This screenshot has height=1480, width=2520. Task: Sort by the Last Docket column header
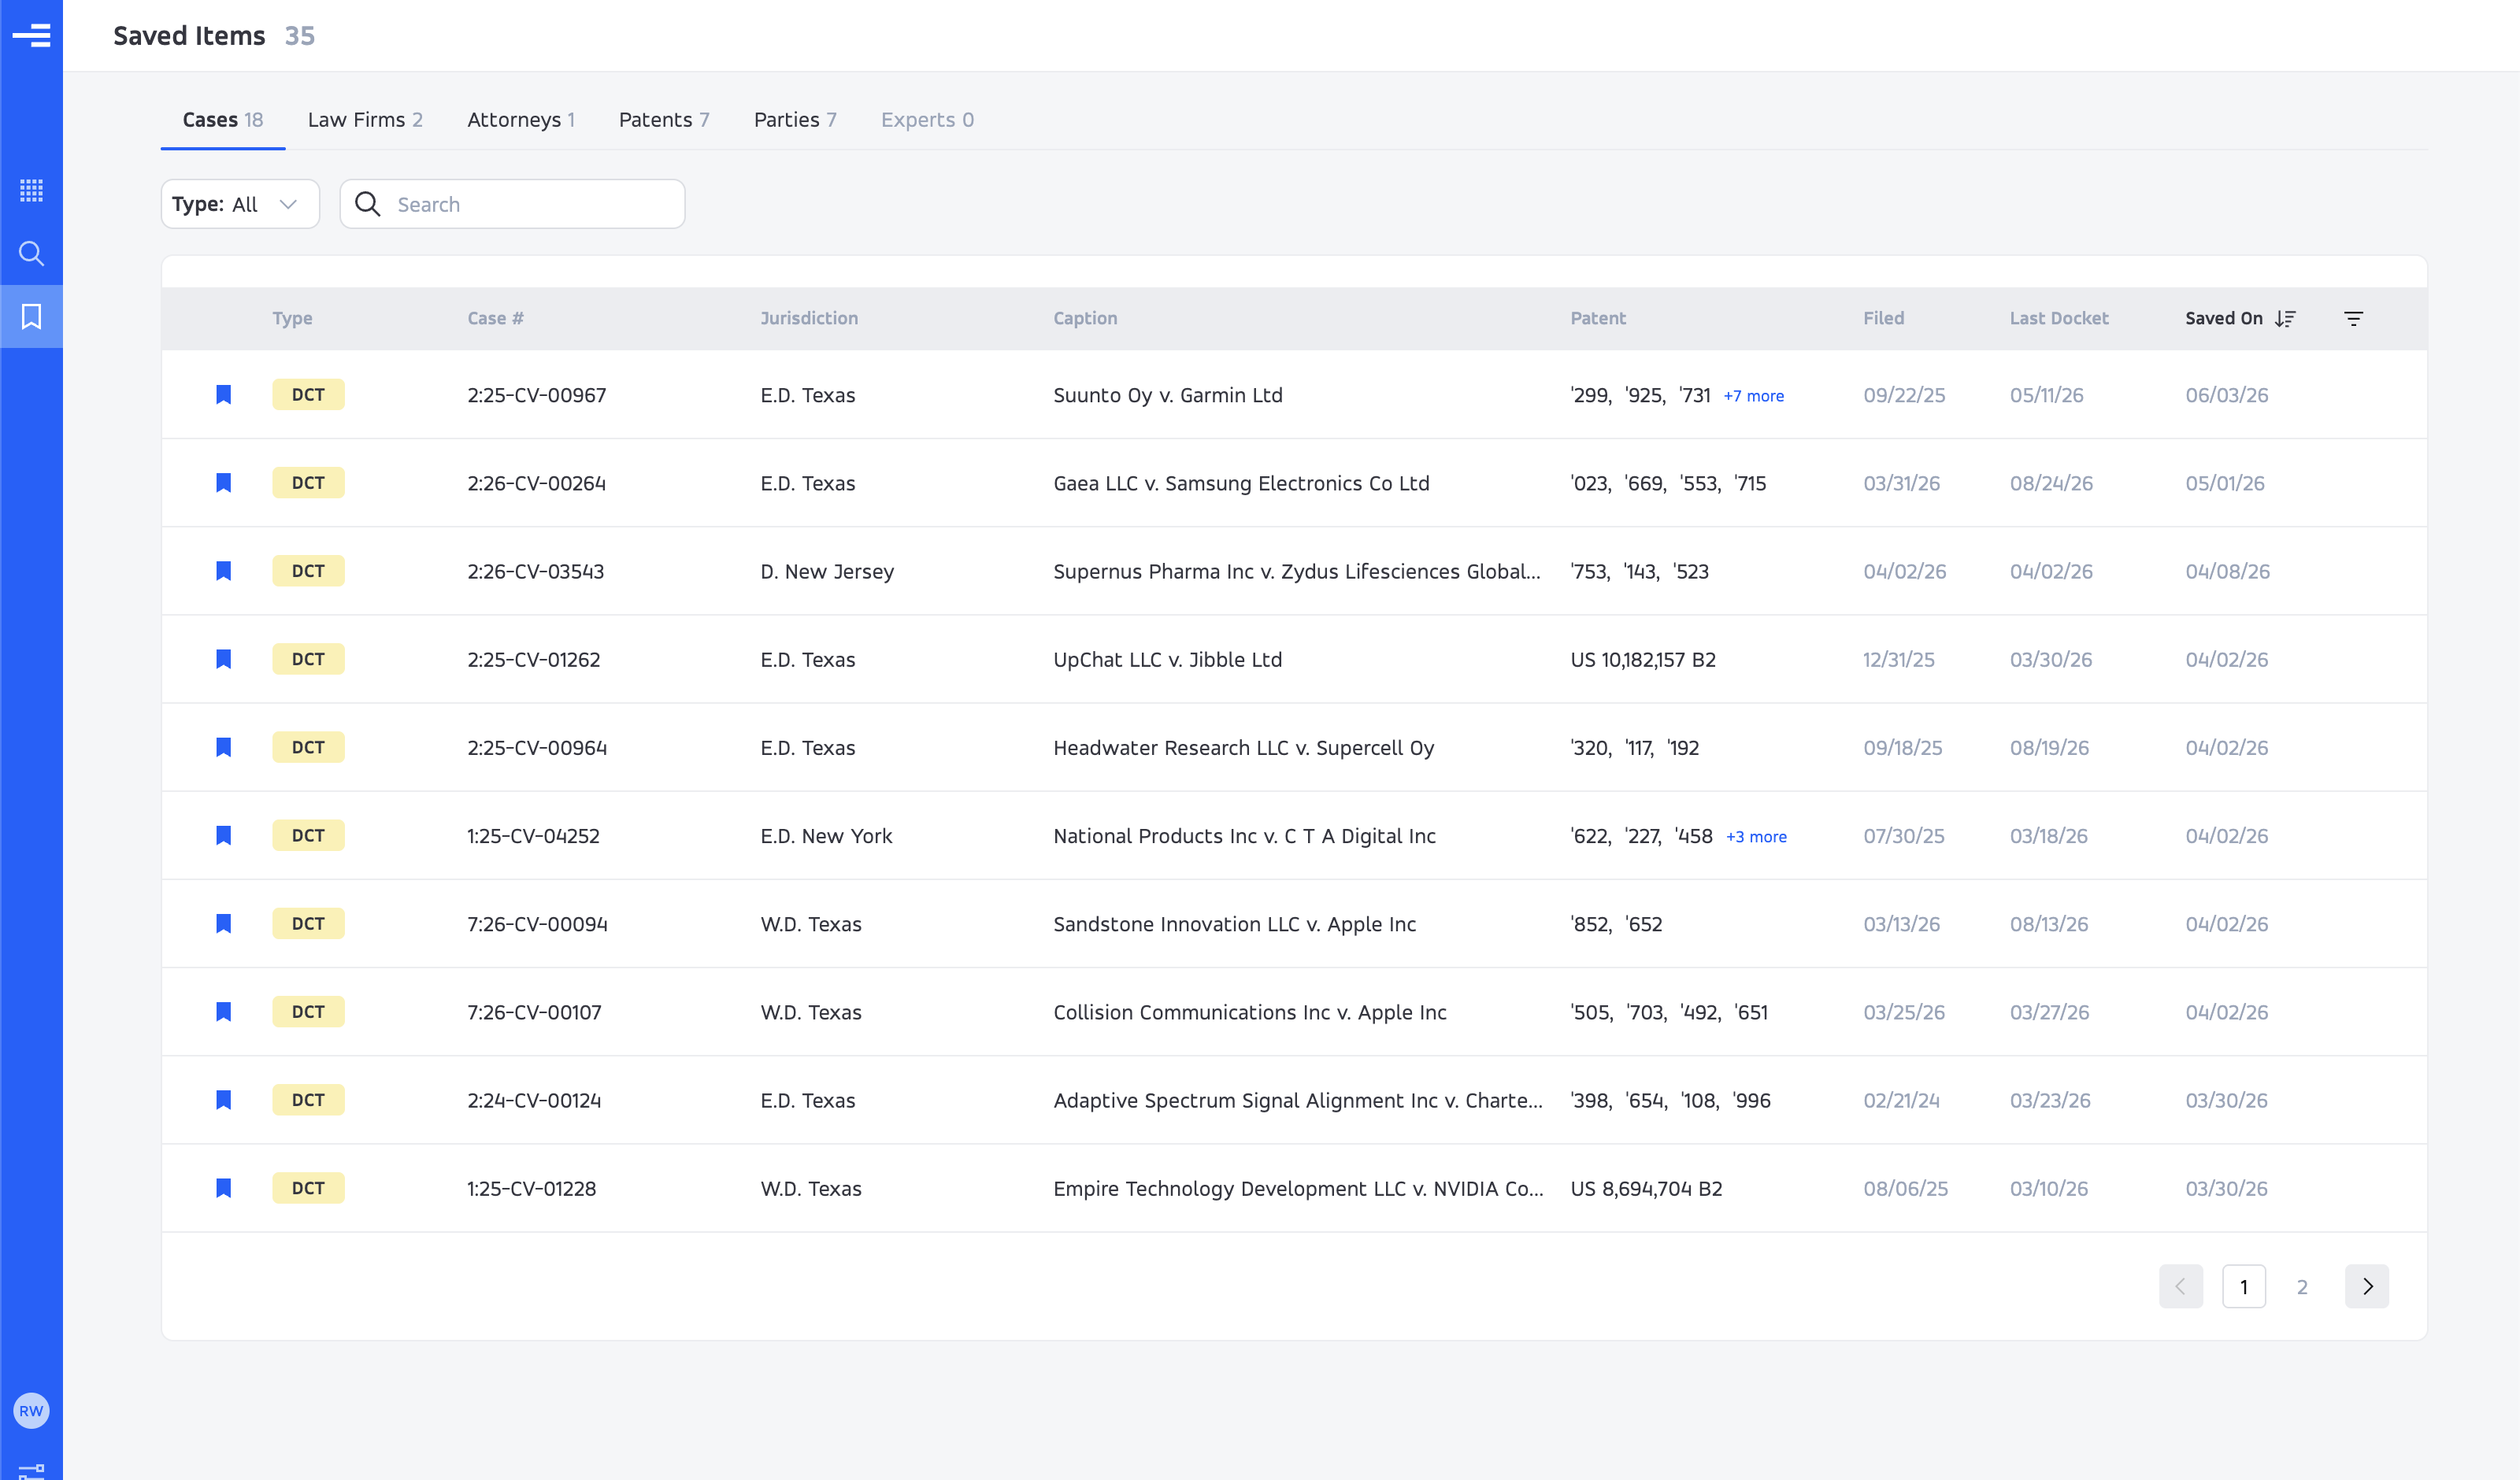click(x=2059, y=318)
